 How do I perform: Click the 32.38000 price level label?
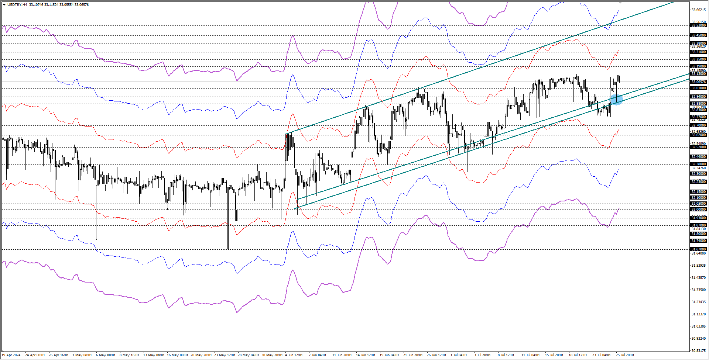tap(698, 164)
